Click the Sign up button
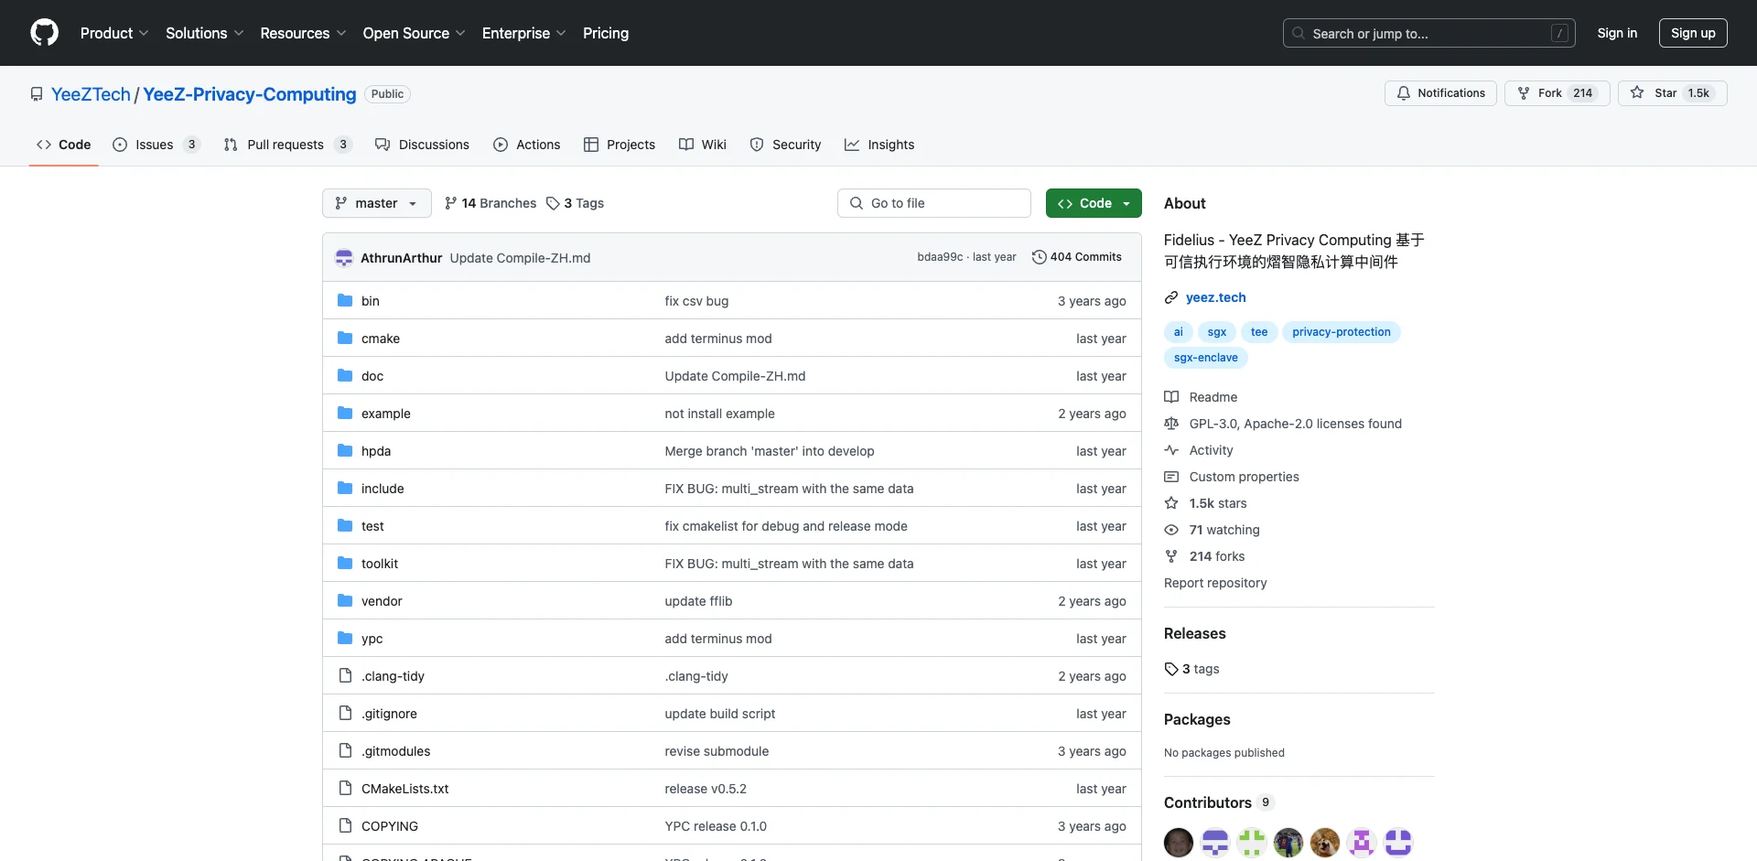 1693,33
